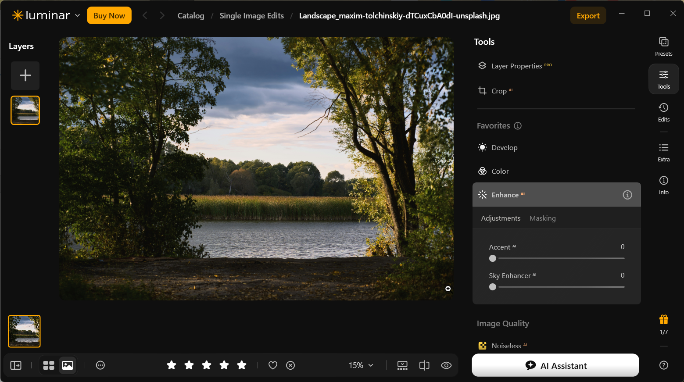Open the Presets panel
Screen dimensions: 684x382
pyautogui.click(x=663, y=46)
